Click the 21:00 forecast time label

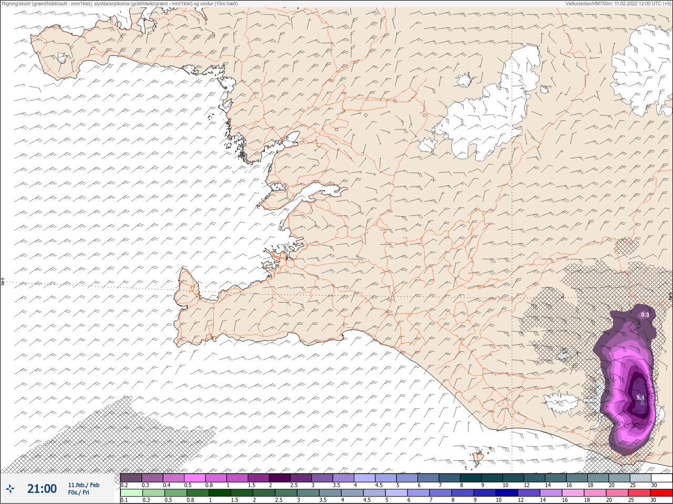click(42, 489)
